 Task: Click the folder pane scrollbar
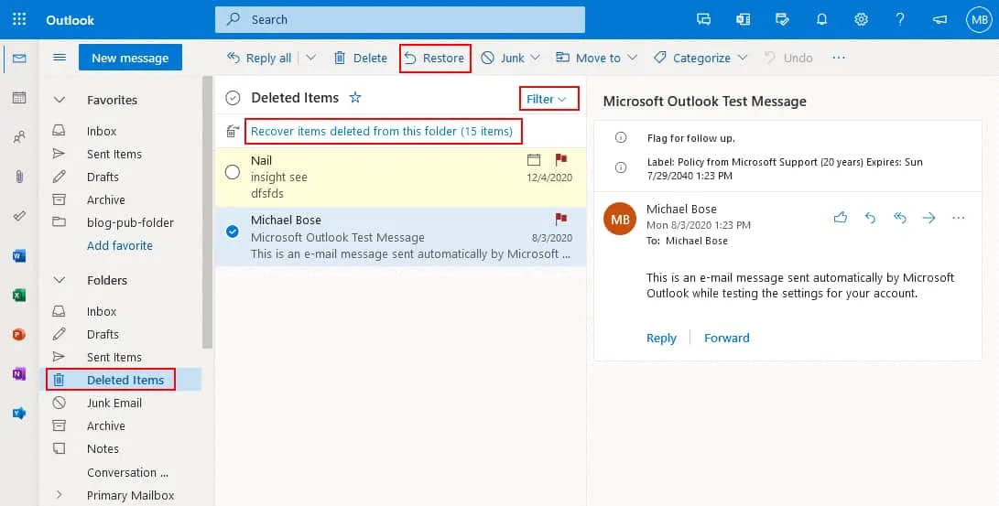point(208,210)
